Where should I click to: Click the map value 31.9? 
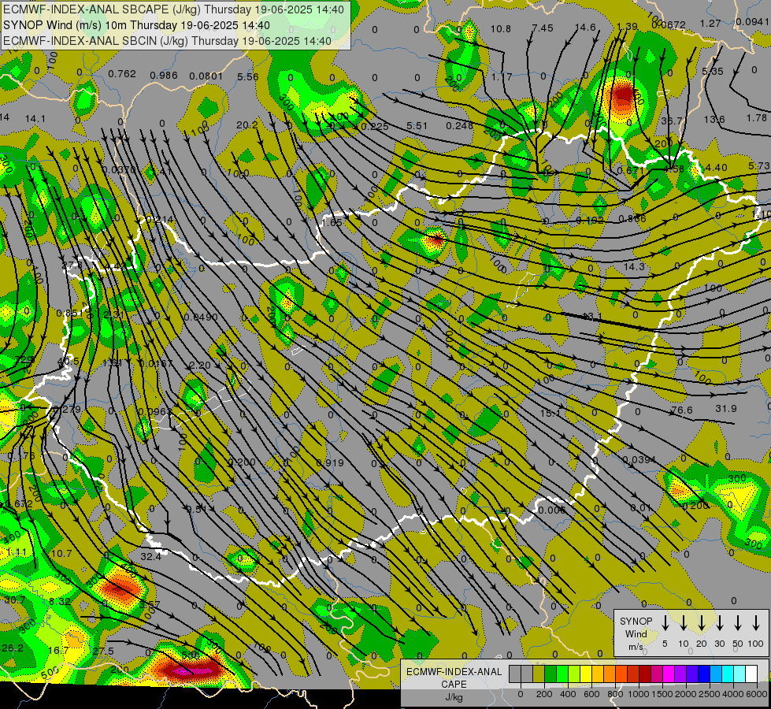pos(726,408)
